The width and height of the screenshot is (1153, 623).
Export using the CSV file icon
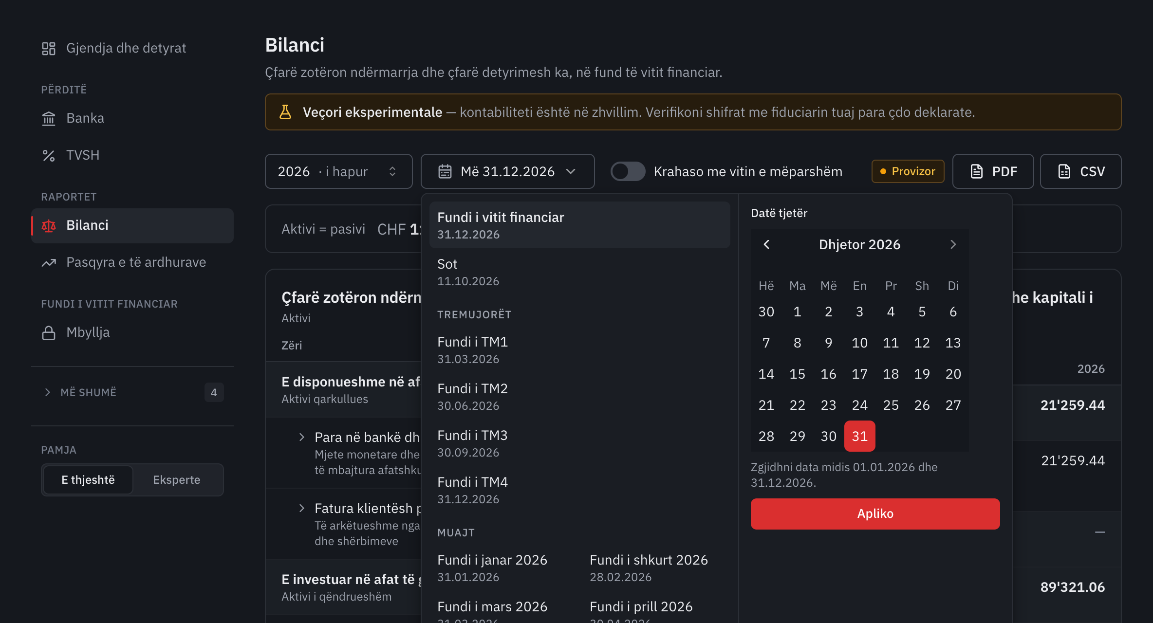(x=1064, y=171)
